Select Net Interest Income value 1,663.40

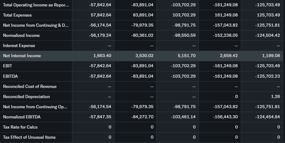click(x=102, y=56)
